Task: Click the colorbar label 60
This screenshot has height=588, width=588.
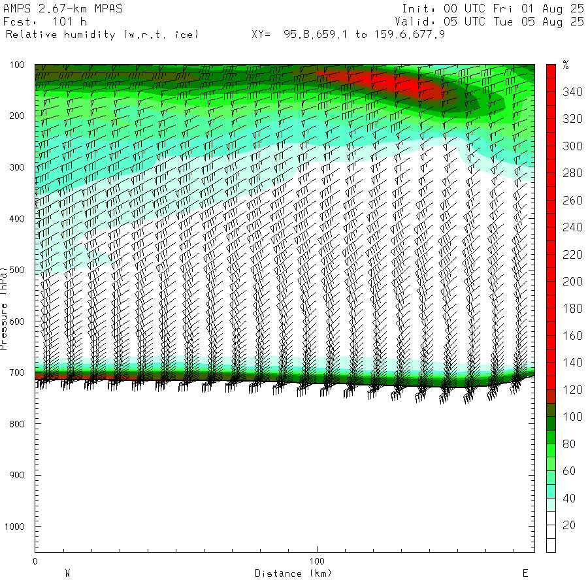Action: [569, 471]
